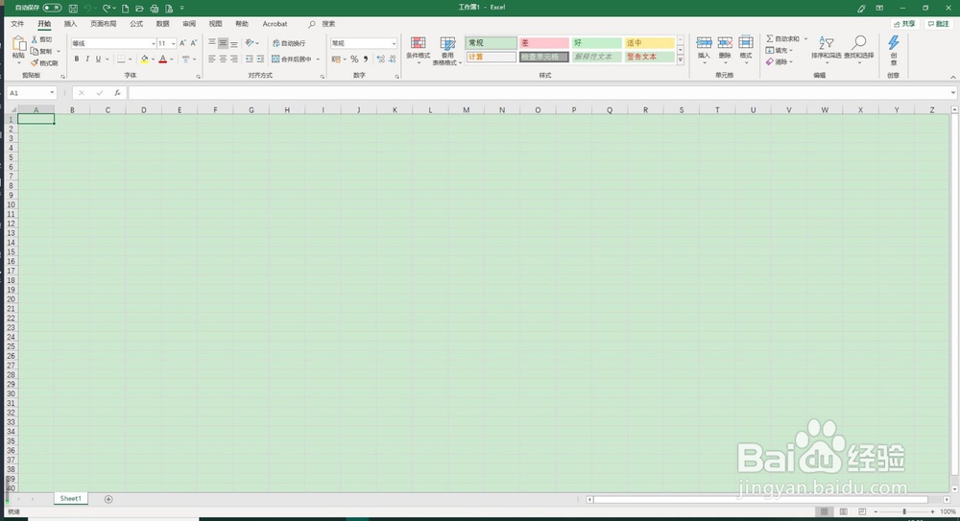Switch to the 数据 (Data) tab
The height and width of the screenshot is (521, 960).
coord(163,24)
